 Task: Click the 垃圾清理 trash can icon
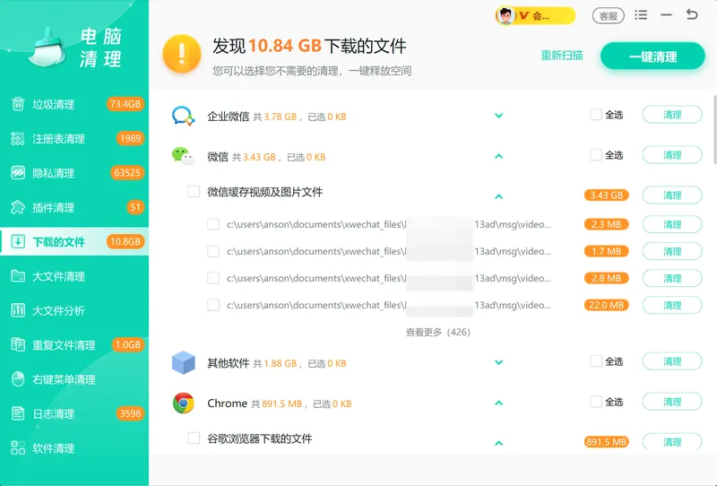(x=18, y=104)
